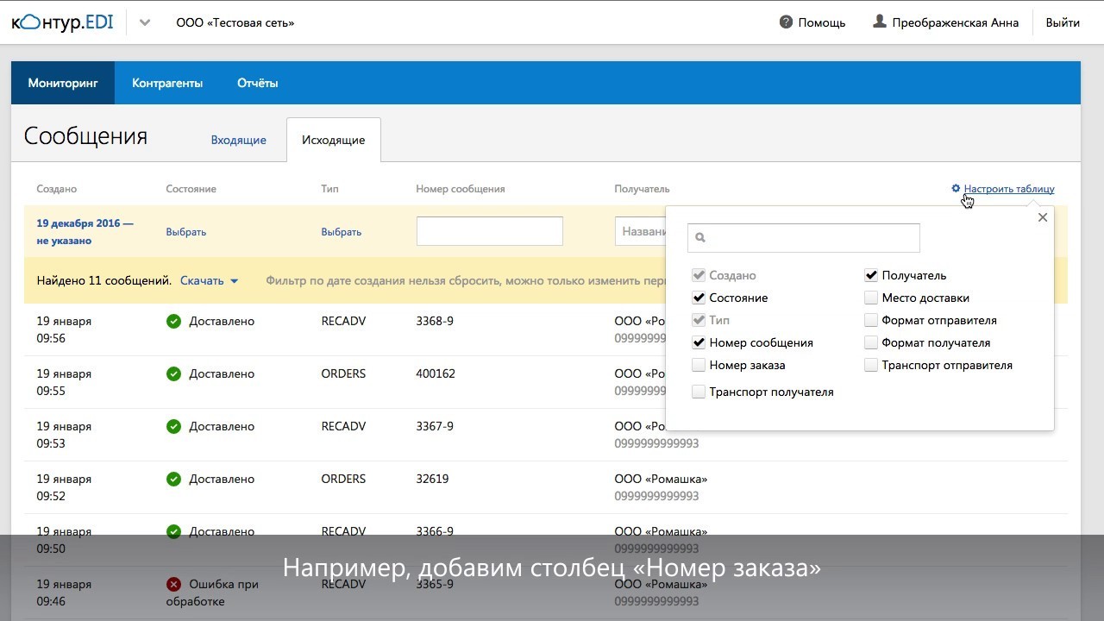Open the «Контрагенты» menu section
This screenshot has height=621, width=1104.
(x=167, y=84)
